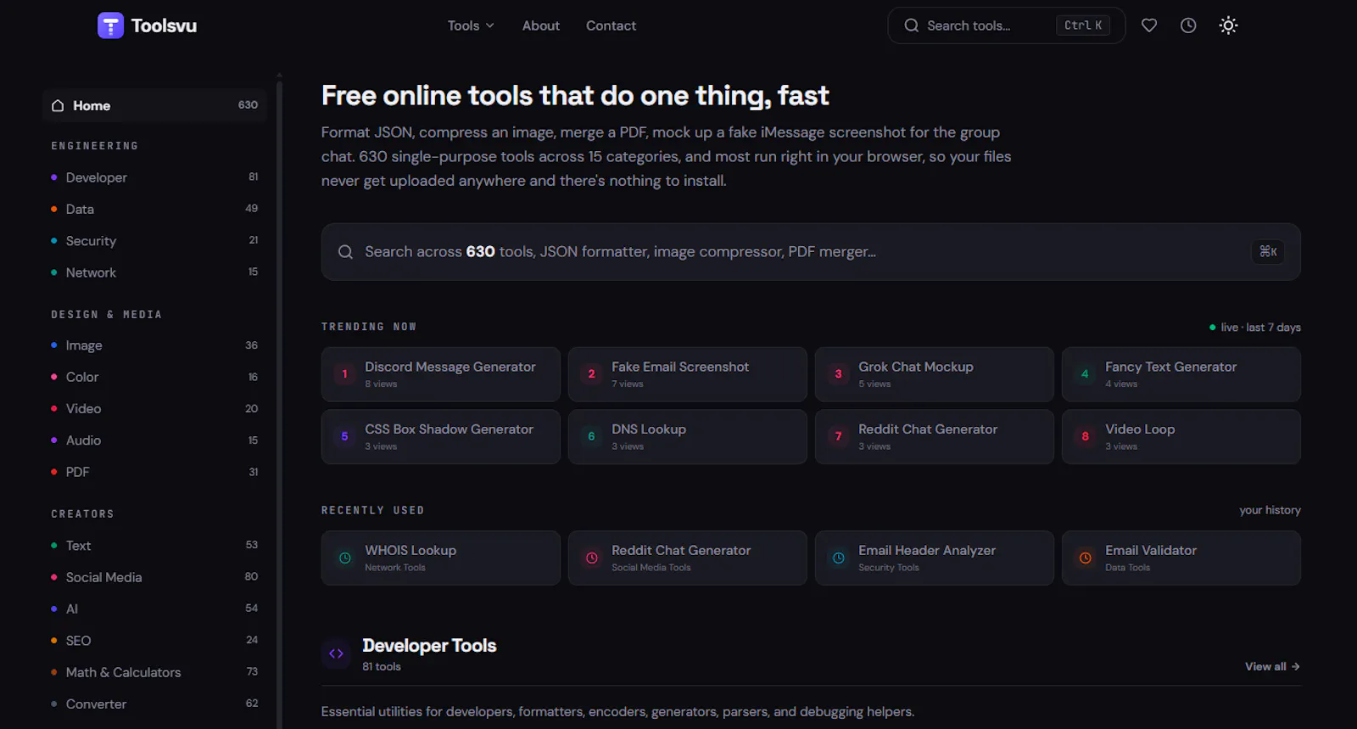Screen dimensions: 1357x729
Task: Click the Toolsvu logo icon
Action: (110, 25)
